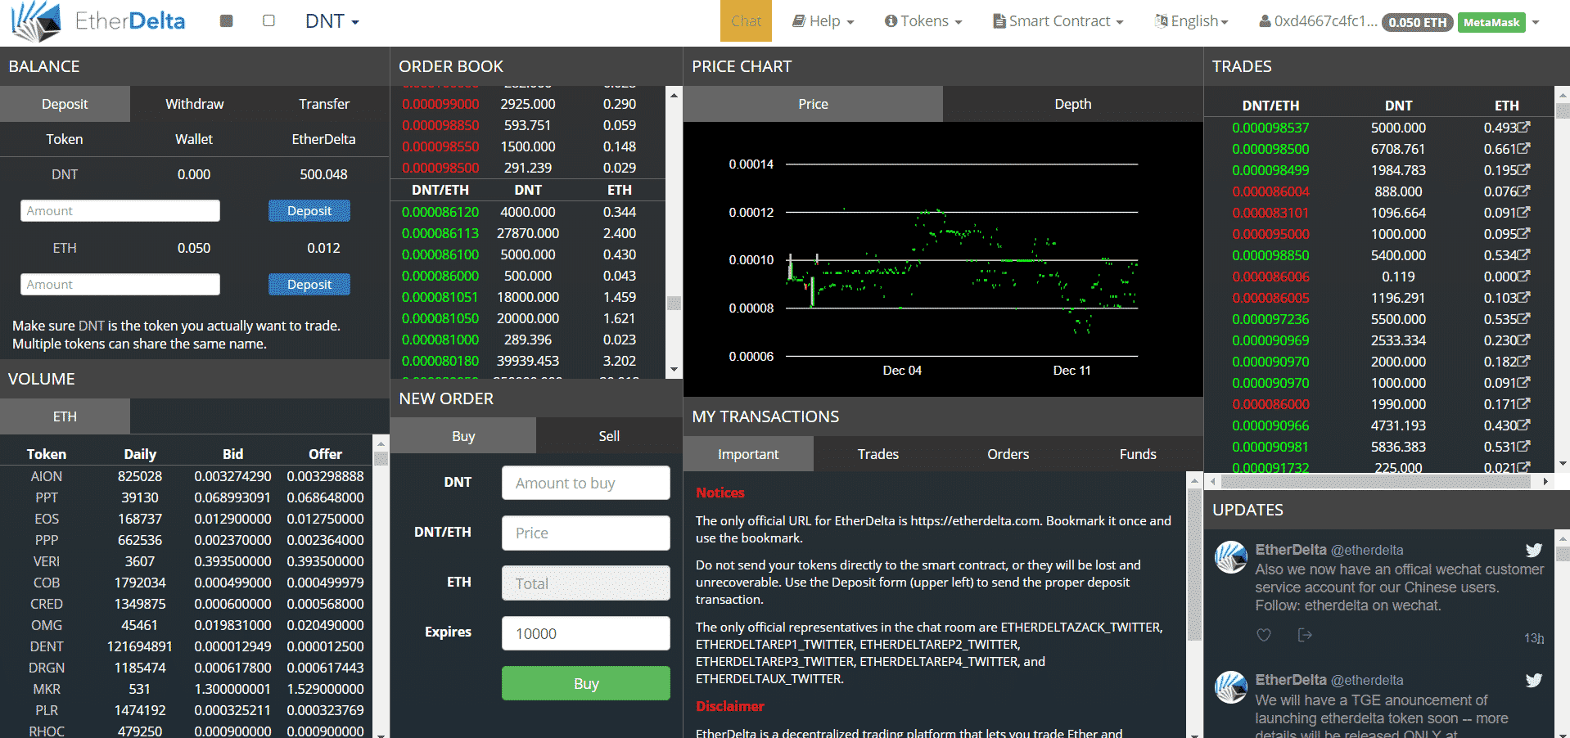This screenshot has width=1570, height=738.
Task: Click the Daily column header in Volume
Action: click(x=140, y=454)
